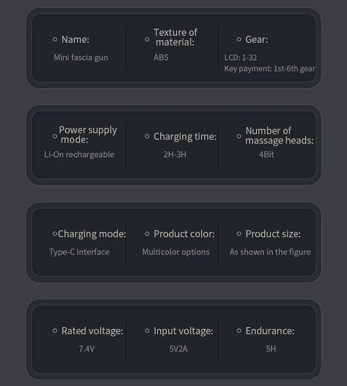This screenshot has width=347, height=386.
Task: Select Key payment: 1st-6th gear line
Action: (270, 69)
